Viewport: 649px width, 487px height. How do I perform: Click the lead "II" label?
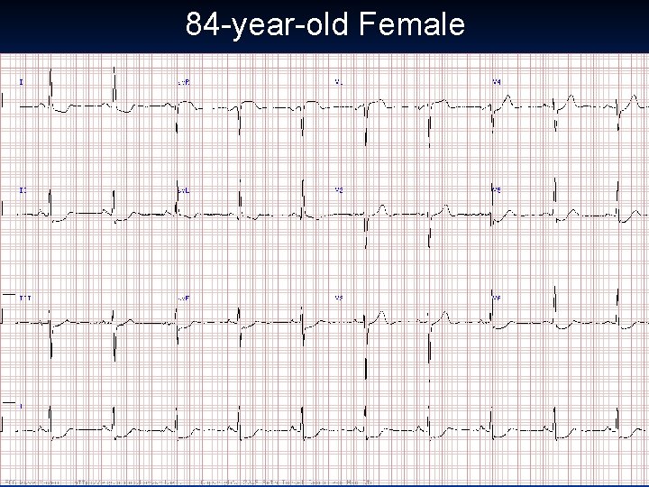tap(23, 190)
